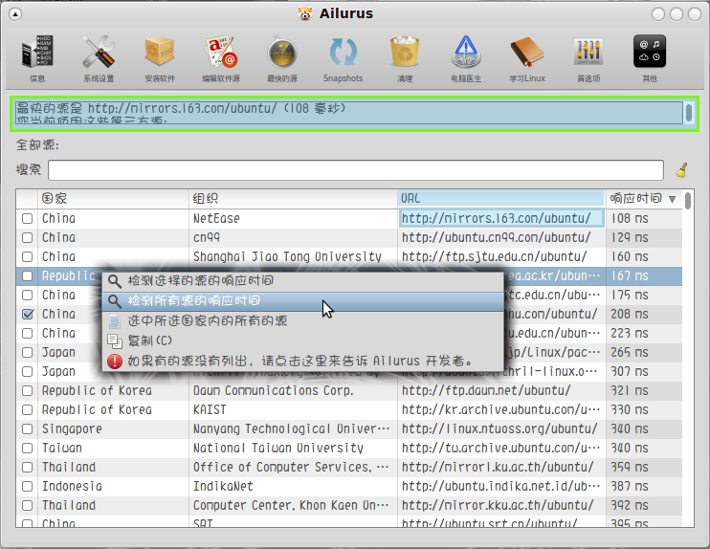Click the copy icon beside 复制(C)
This screenshot has height=549, width=710.
(x=115, y=340)
